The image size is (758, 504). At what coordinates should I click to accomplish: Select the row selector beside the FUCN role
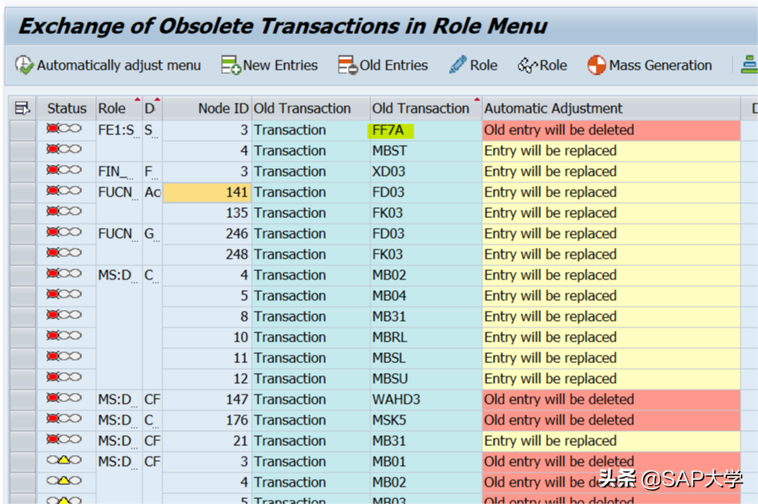25,191
